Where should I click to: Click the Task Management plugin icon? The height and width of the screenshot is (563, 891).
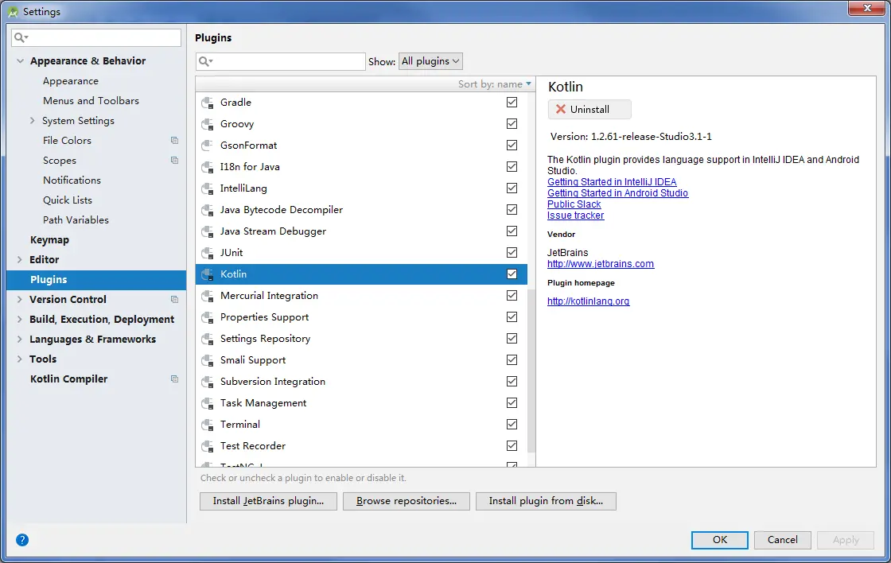(208, 403)
